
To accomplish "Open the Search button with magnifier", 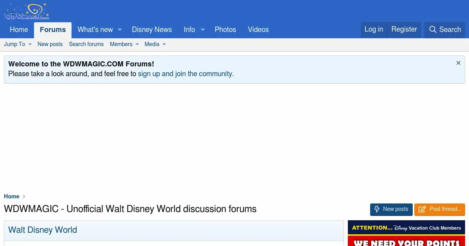I will tap(445, 30).
